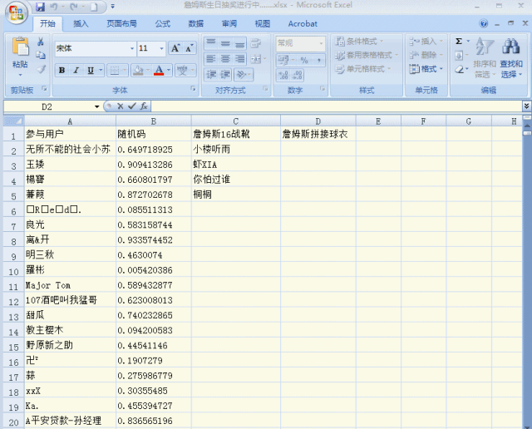Open find and select binoculars
Screen dimensions: 532x429
point(511,57)
